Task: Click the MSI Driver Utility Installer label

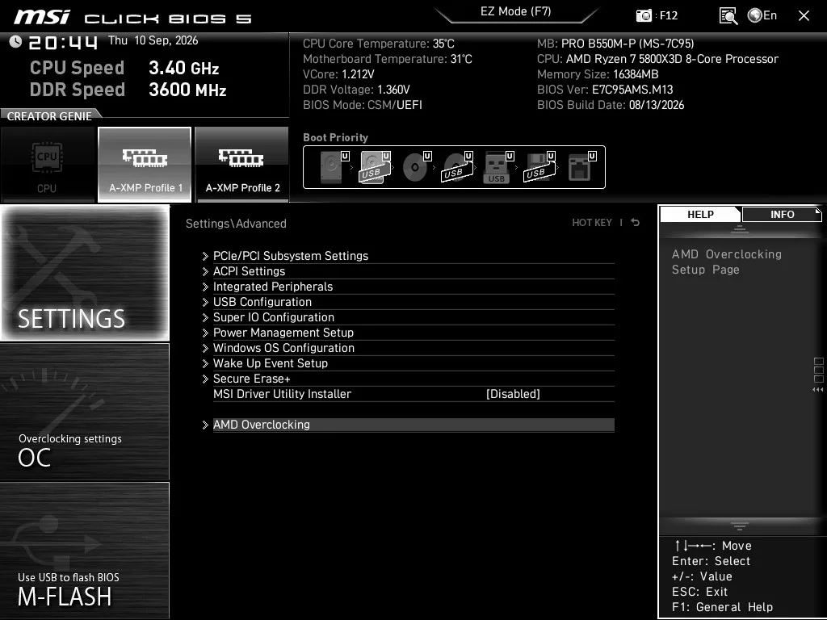Action: (x=282, y=394)
